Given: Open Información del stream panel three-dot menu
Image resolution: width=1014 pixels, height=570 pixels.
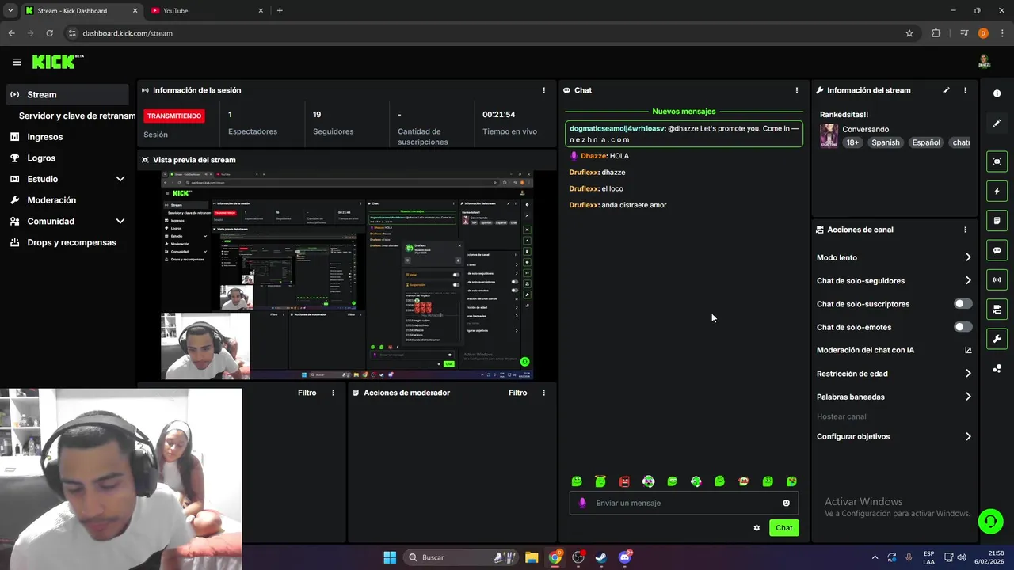Looking at the screenshot, I should point(965,90).
